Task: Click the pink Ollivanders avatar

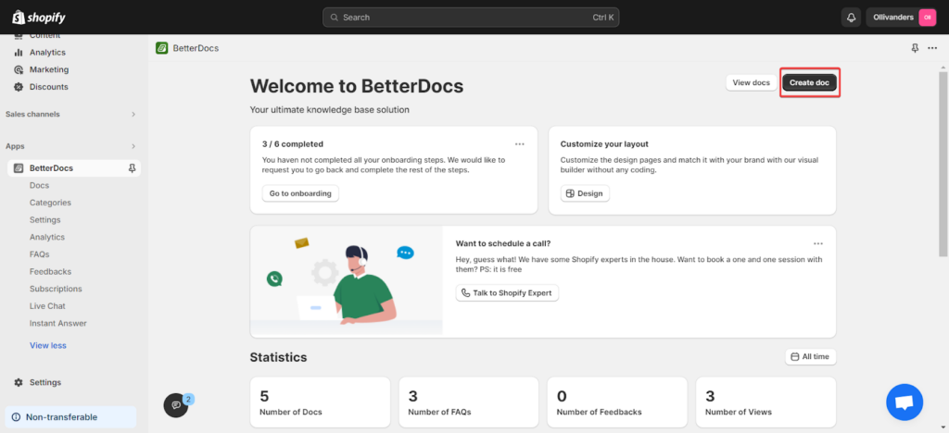Action: click(x=927, y=18)
